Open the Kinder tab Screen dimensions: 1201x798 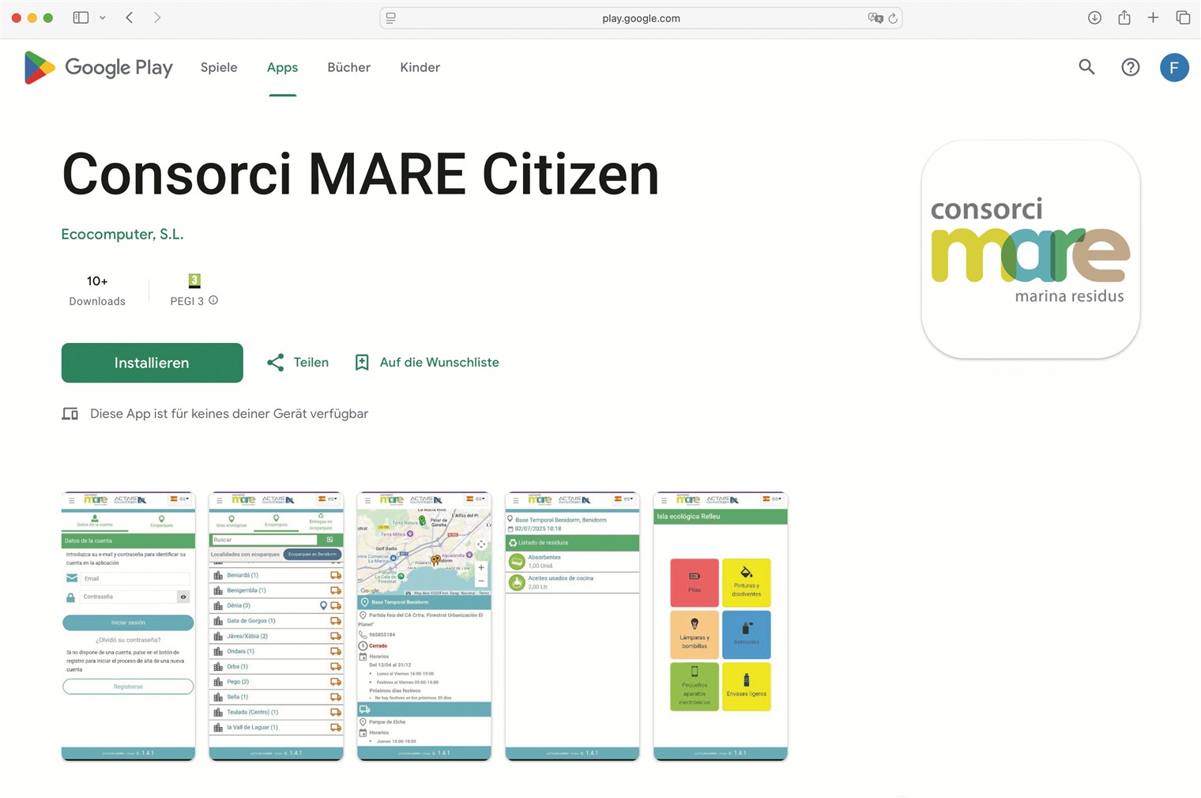(420, 68)
